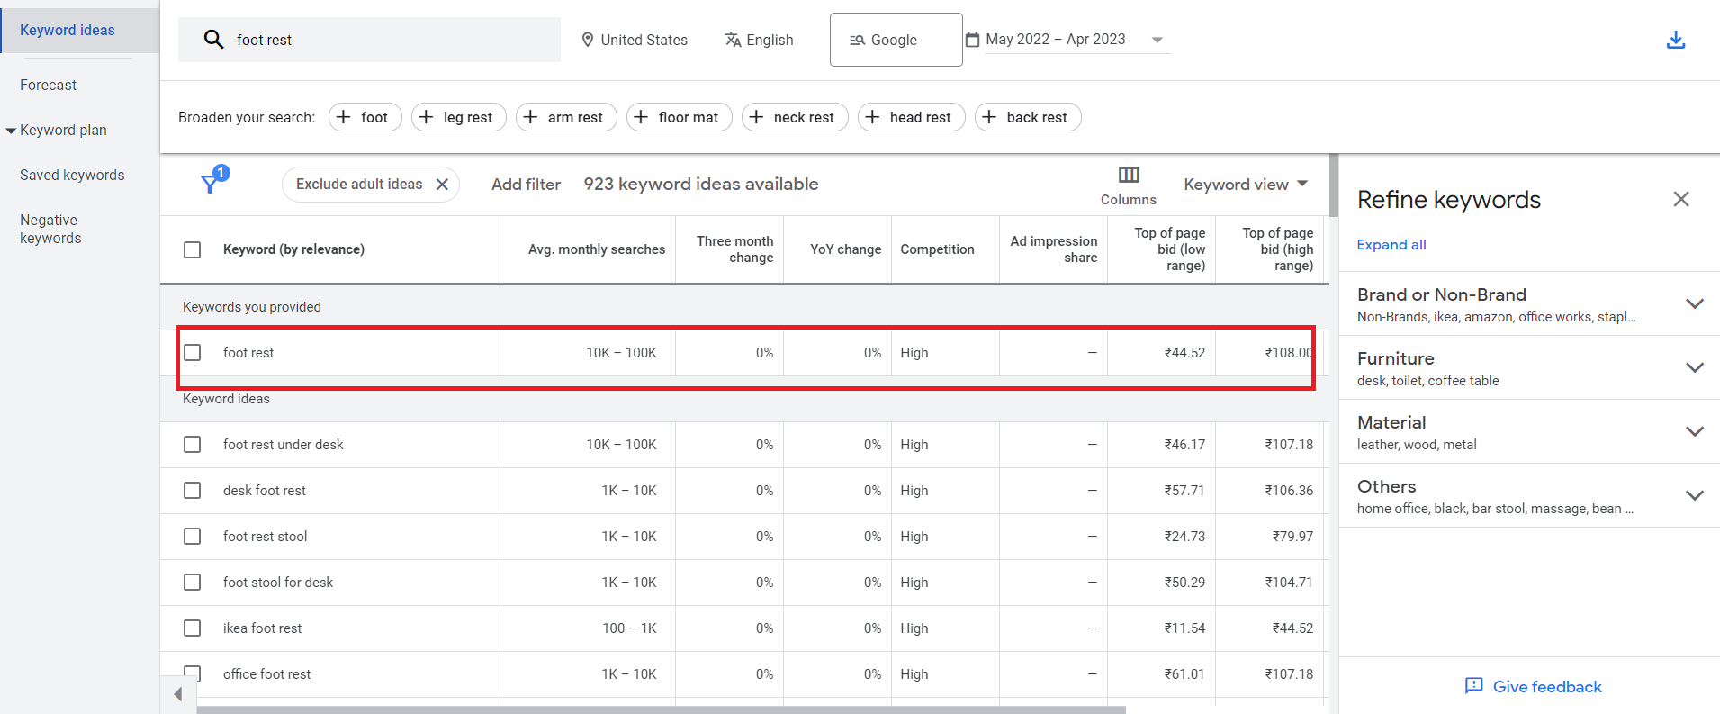Click the 'ikea foot rest' keyword text
Viewport: 1720px width, 714px height.
262,628
